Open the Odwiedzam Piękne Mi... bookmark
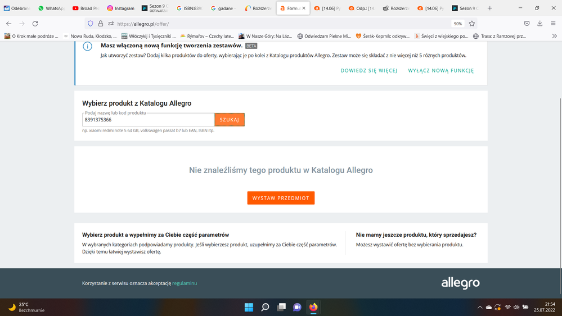The image size is (562, 316). [x=324, y=36]
